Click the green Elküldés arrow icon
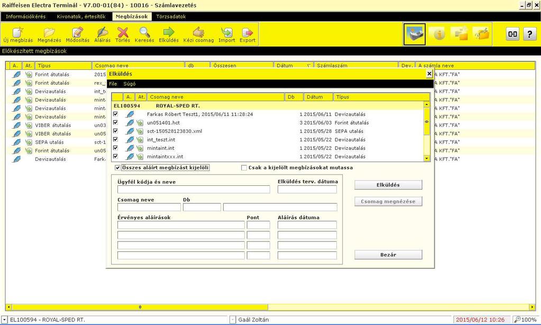541x325 pixels. 169,32
